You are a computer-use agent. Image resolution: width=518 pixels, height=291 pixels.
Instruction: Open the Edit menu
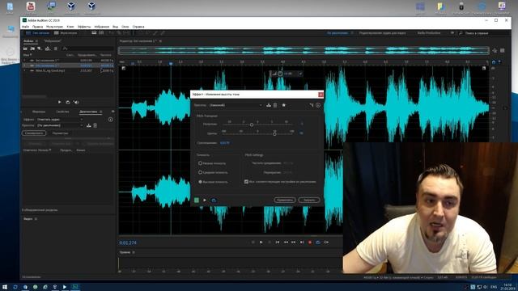(37, 27)
